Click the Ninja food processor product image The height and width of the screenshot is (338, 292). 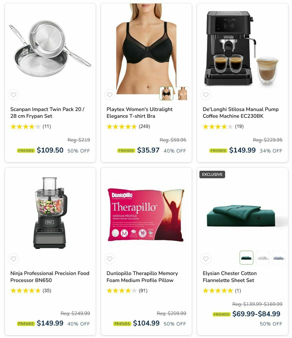(50, 213)
